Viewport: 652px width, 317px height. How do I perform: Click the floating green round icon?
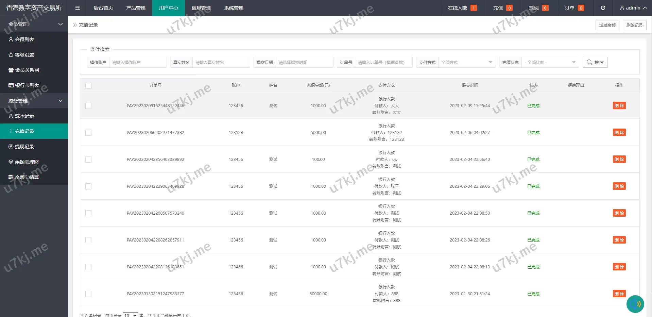(x=635, y=304)
